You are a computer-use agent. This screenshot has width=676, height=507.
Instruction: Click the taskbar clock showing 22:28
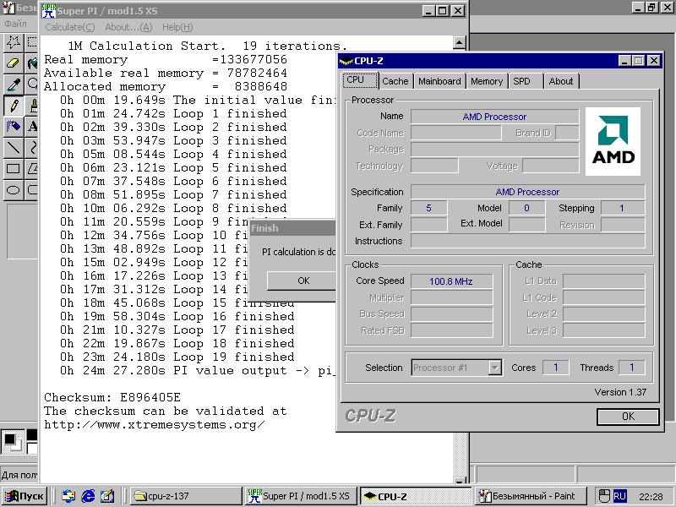point(651,497)
